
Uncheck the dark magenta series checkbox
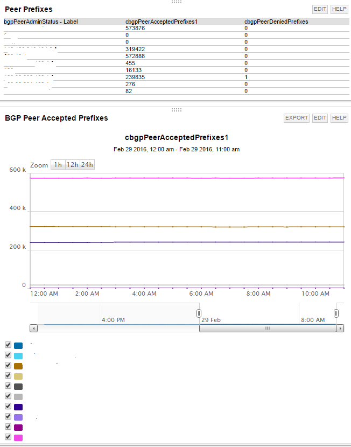pos(8,427)
